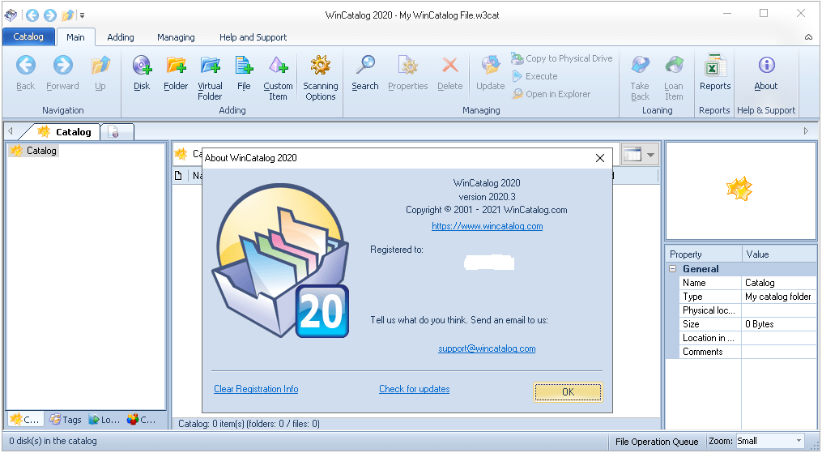Image resolution: width=822 pixels, height=453 pixels.
Task: Open the Zoom combo box dropdown
Action: tap(799, 441)
